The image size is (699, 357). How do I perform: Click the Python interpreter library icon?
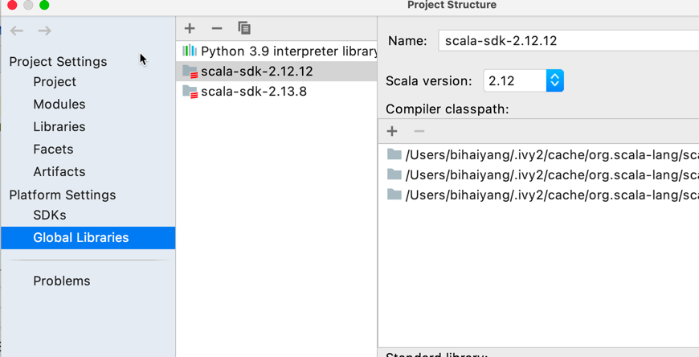pos(190,51)
